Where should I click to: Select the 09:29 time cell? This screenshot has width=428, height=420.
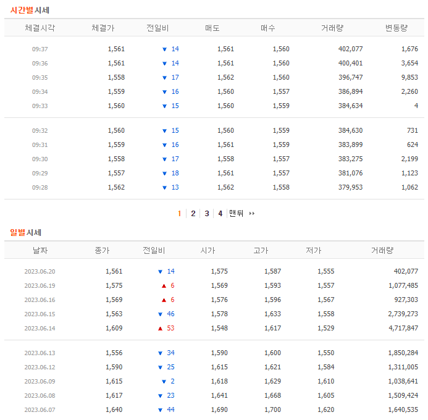pyautogui.click(x=40, y=174)
